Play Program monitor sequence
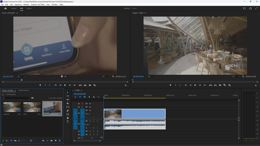 pyautogui.click(x=195, y=85)
